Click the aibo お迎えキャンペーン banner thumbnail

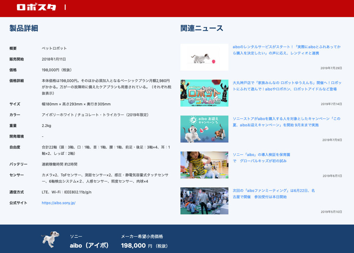click(204, 129)
